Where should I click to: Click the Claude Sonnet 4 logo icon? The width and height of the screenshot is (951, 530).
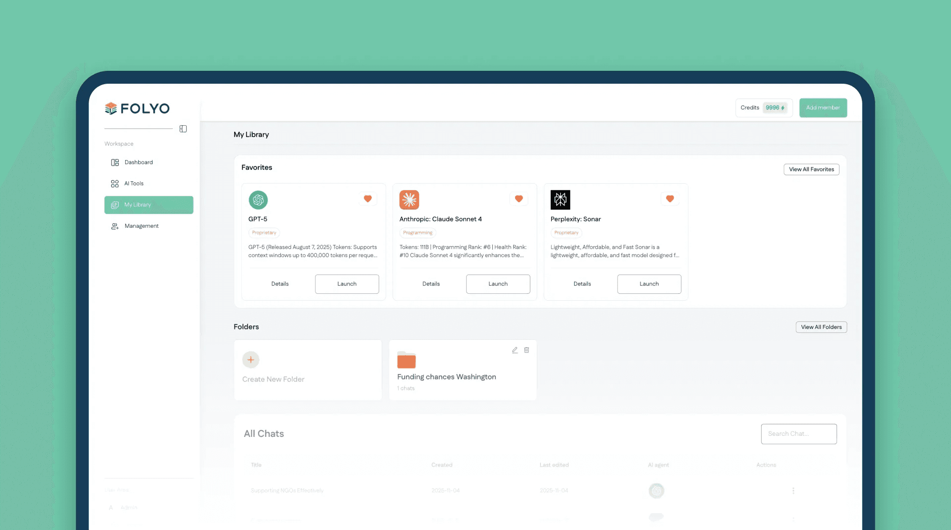[409, 200]
